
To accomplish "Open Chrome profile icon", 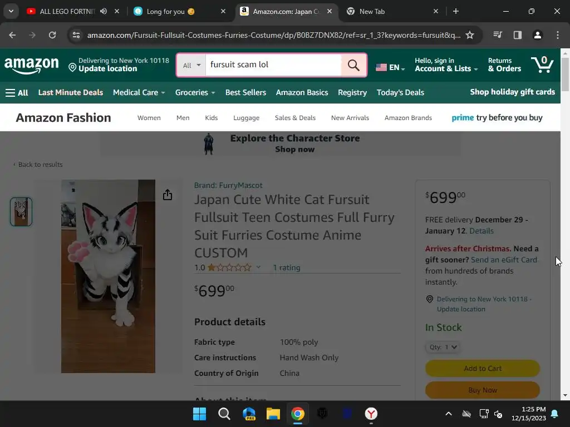I will [538, 35].
